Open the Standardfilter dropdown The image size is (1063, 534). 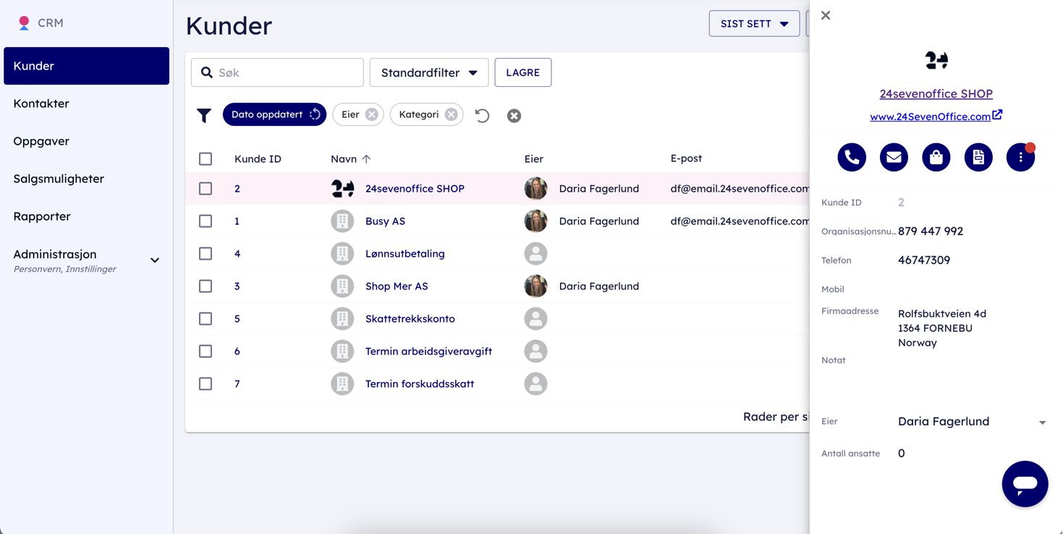pyautogui.click(x=429, y=72)
